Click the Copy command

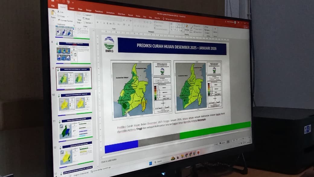[62, 16]
